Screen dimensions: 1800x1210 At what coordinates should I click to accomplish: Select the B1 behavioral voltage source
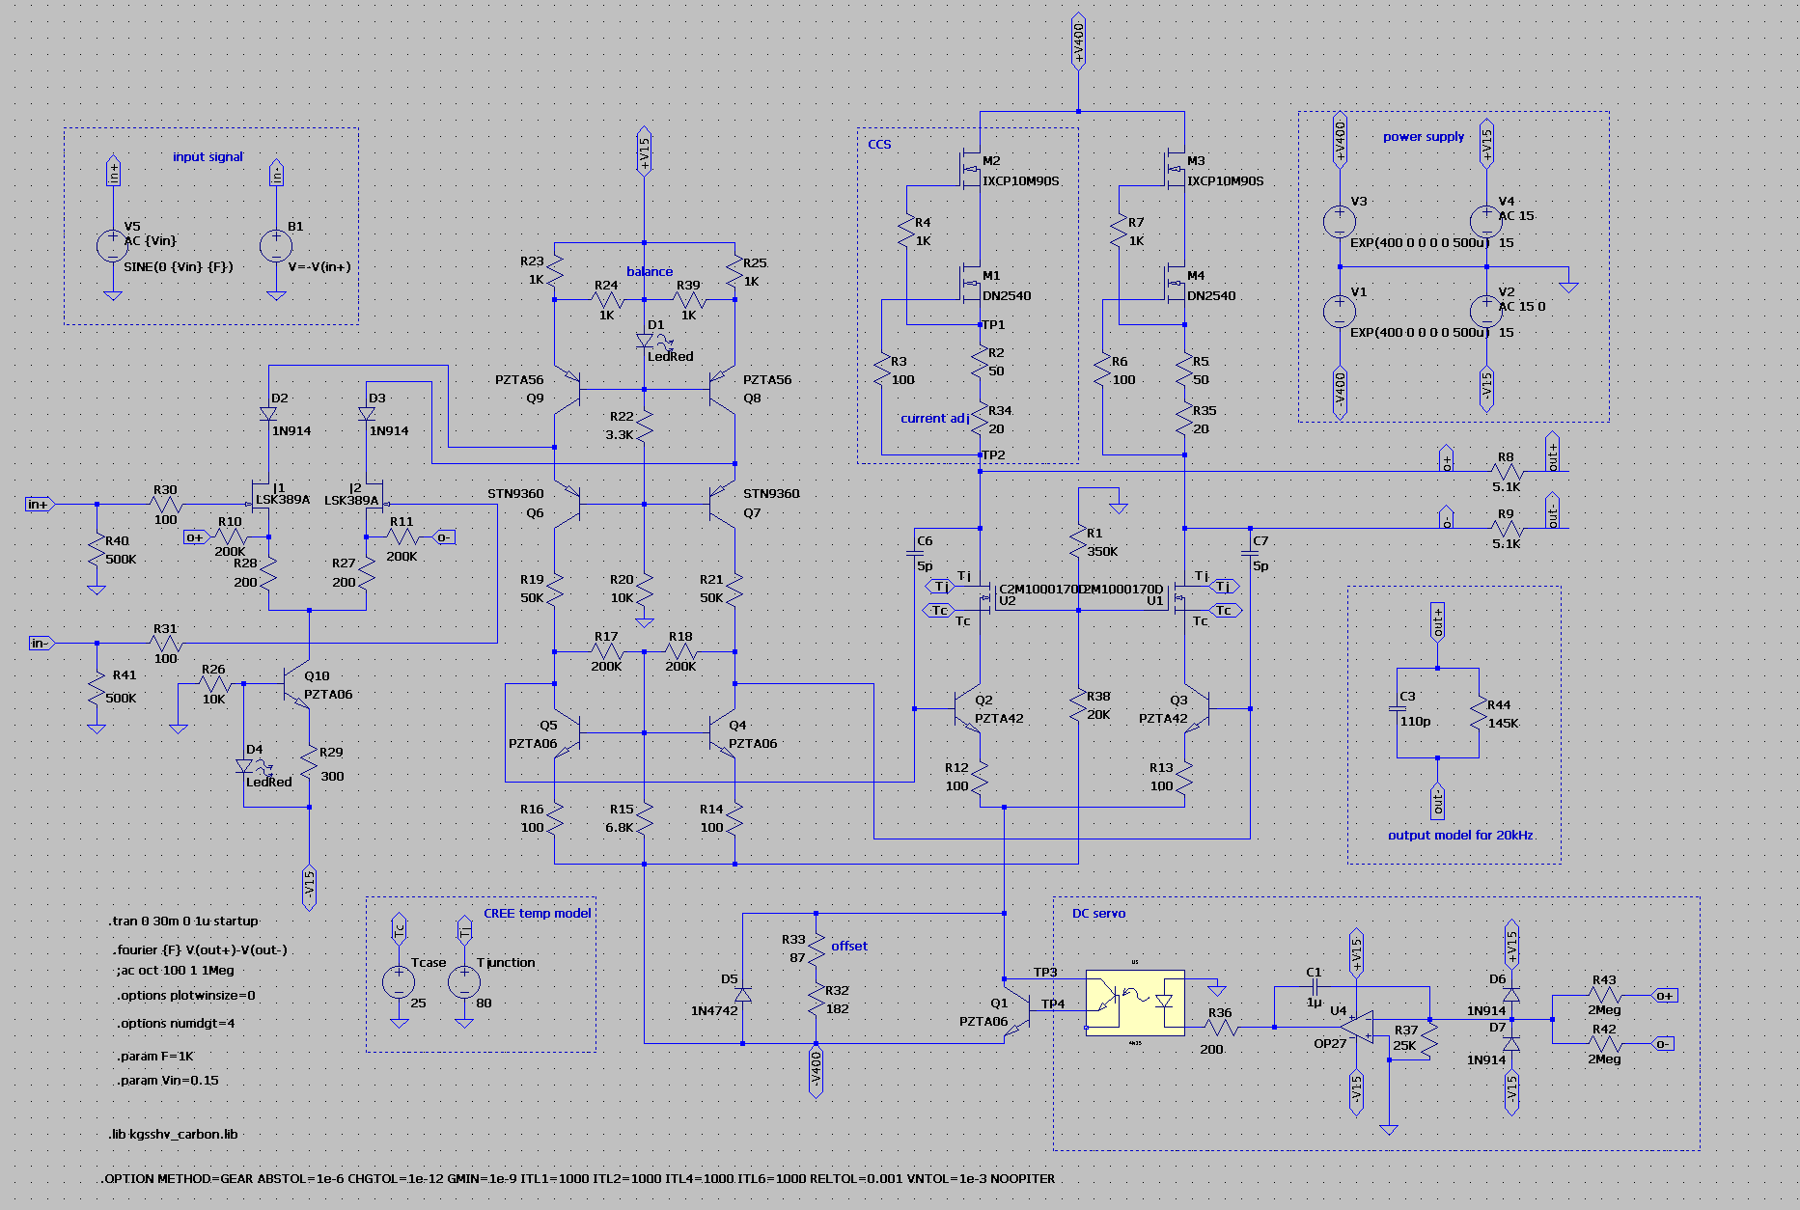click(276, 245)
